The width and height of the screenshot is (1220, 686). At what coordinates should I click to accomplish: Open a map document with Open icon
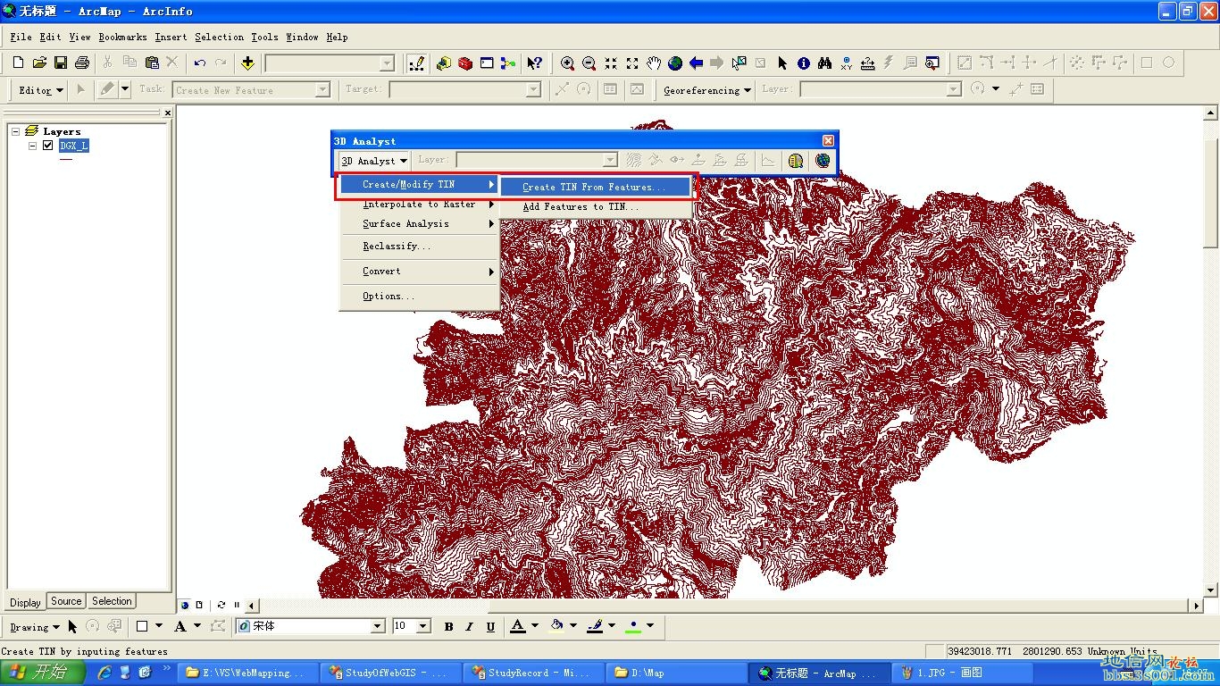click(39, 63)
